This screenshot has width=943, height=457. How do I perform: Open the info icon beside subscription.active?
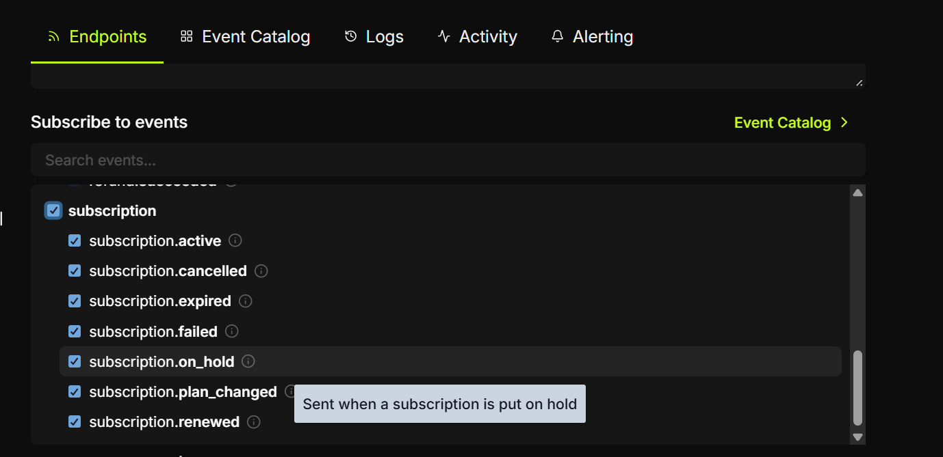235,240
